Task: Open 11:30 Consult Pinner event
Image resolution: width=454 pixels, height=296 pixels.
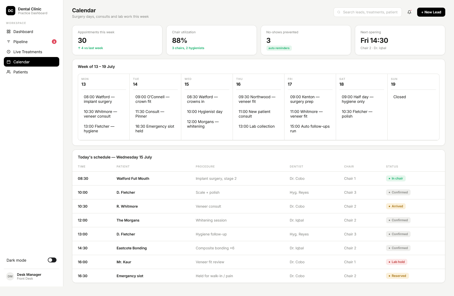Action: point(150,114)
